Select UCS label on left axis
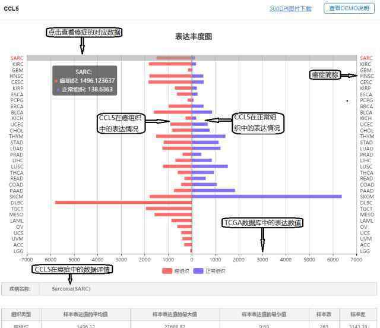 (x=18, y=233)
